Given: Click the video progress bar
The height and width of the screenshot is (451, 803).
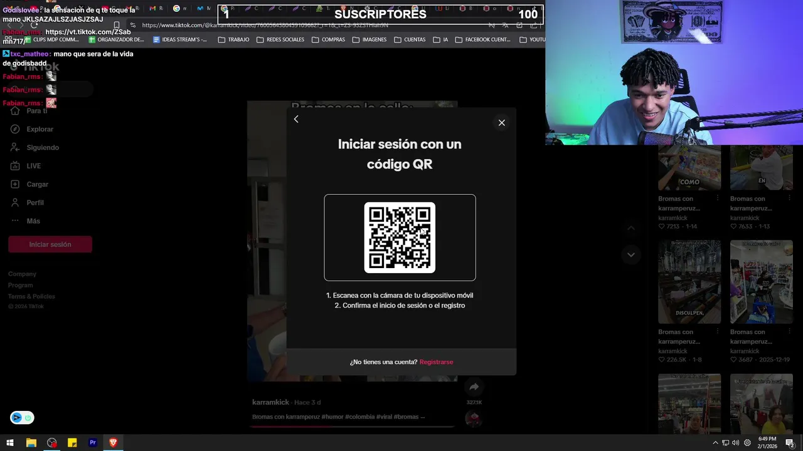Looking at the screenshot, I should point(352,427).
